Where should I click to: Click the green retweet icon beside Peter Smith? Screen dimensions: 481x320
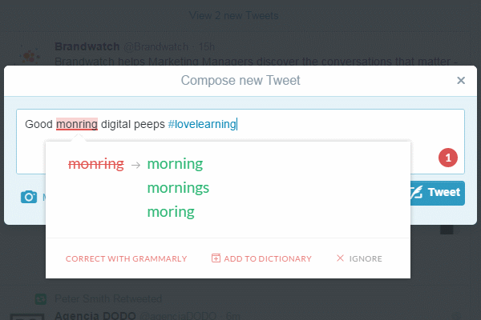[41, 299]
